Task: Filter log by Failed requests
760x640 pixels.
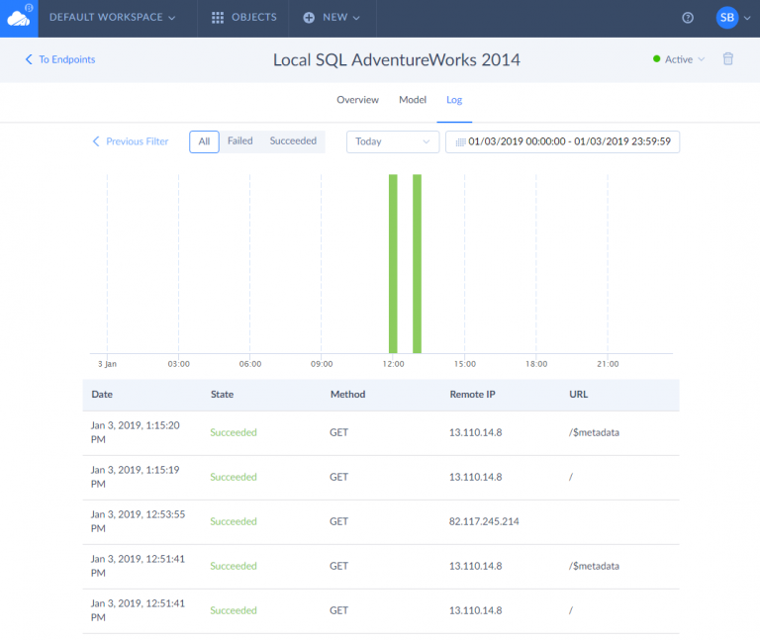Action: pyautogui.click(x=239, y=141)
